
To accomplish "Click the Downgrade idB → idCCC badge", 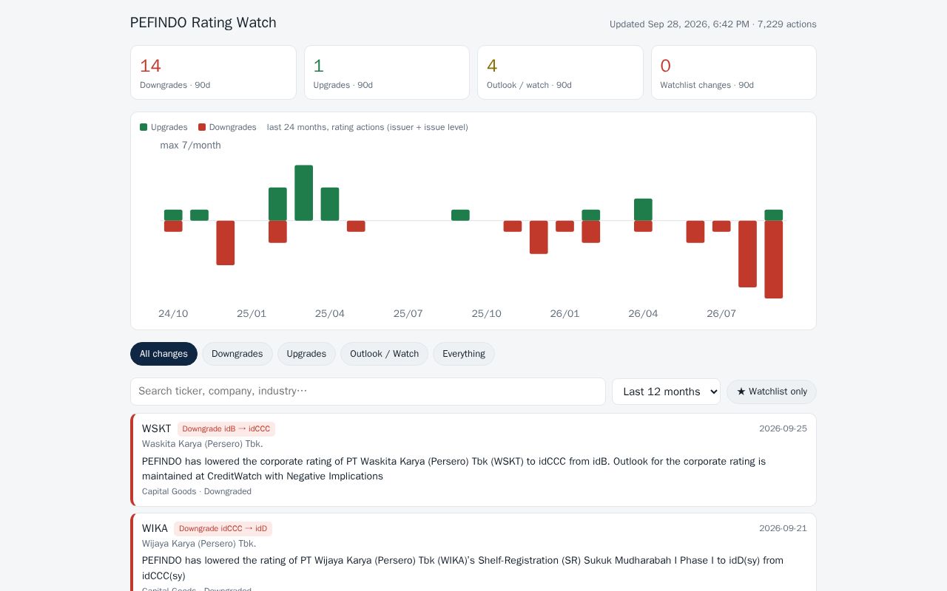I will pyautogui.click(x=226, y=429).
